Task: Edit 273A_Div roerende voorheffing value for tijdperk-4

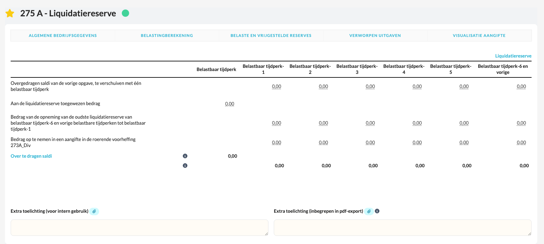Action: click(417, 142)
